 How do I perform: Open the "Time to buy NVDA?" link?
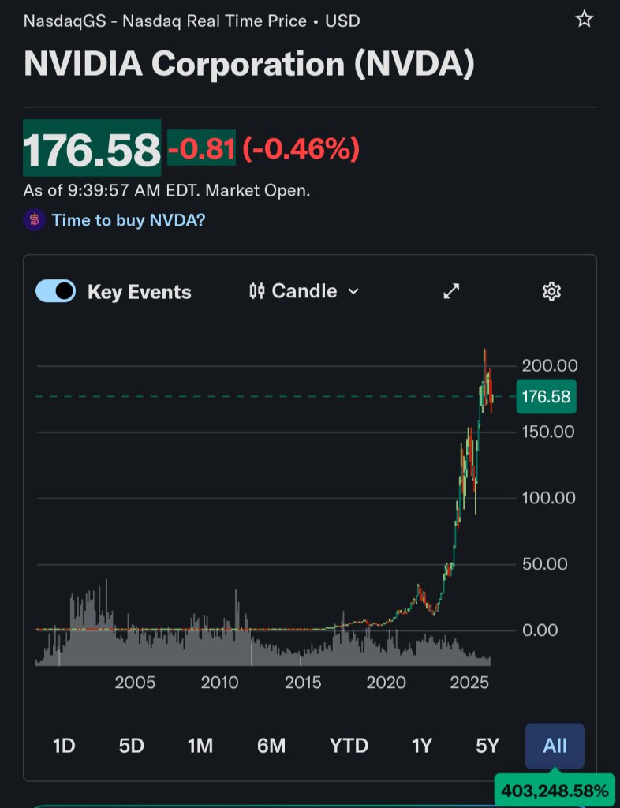click(x=129, y=220)
